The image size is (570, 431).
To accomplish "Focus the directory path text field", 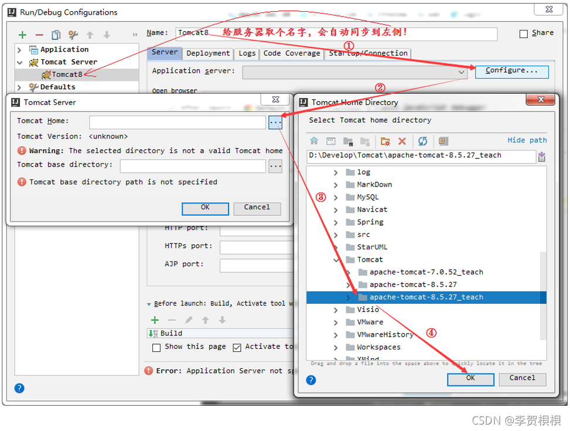I will (x=421, y=156).
